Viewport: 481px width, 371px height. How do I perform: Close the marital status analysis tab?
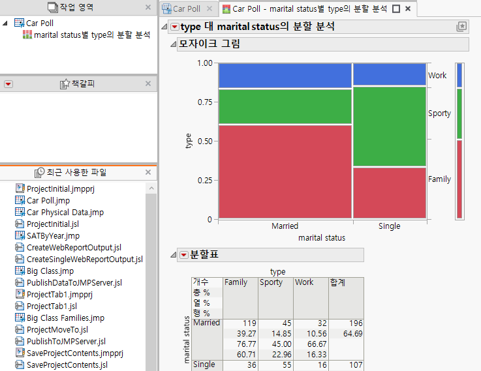point(408,9)
